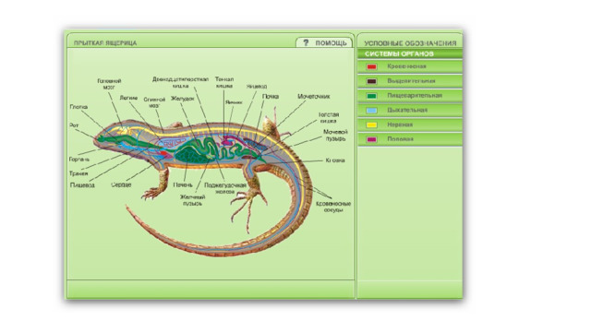Click the Условные обозначения panel title
The image size is (591, 332).
pos(410,43)
